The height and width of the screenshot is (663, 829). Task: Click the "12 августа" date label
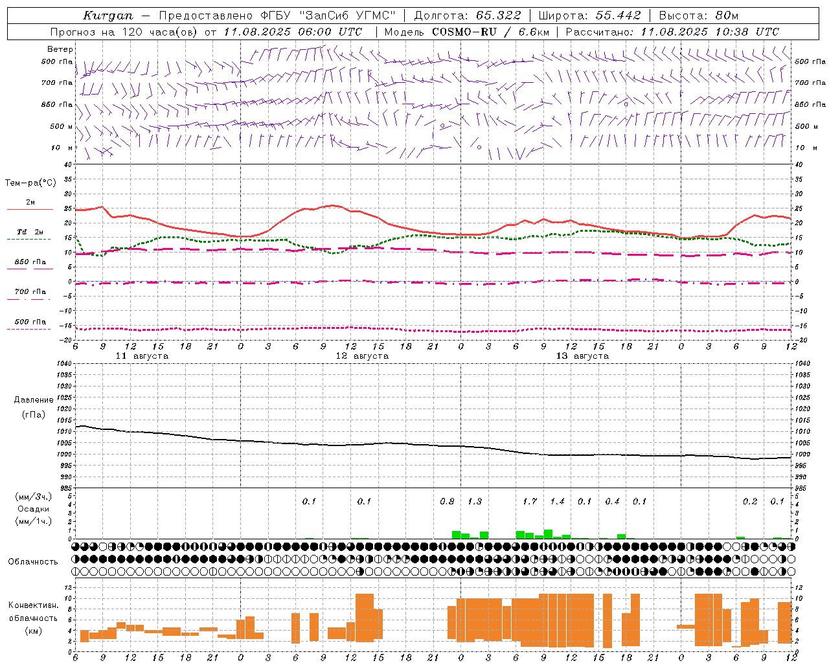[x=362, y=356]
